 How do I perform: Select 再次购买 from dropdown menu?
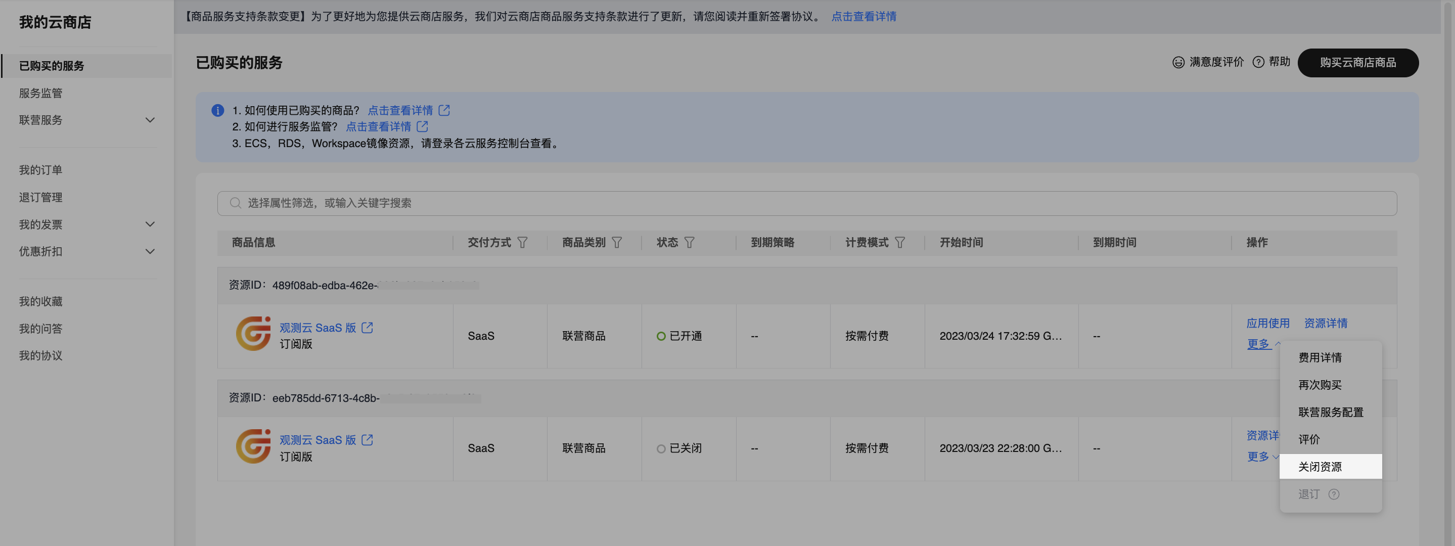[1320, 385]
